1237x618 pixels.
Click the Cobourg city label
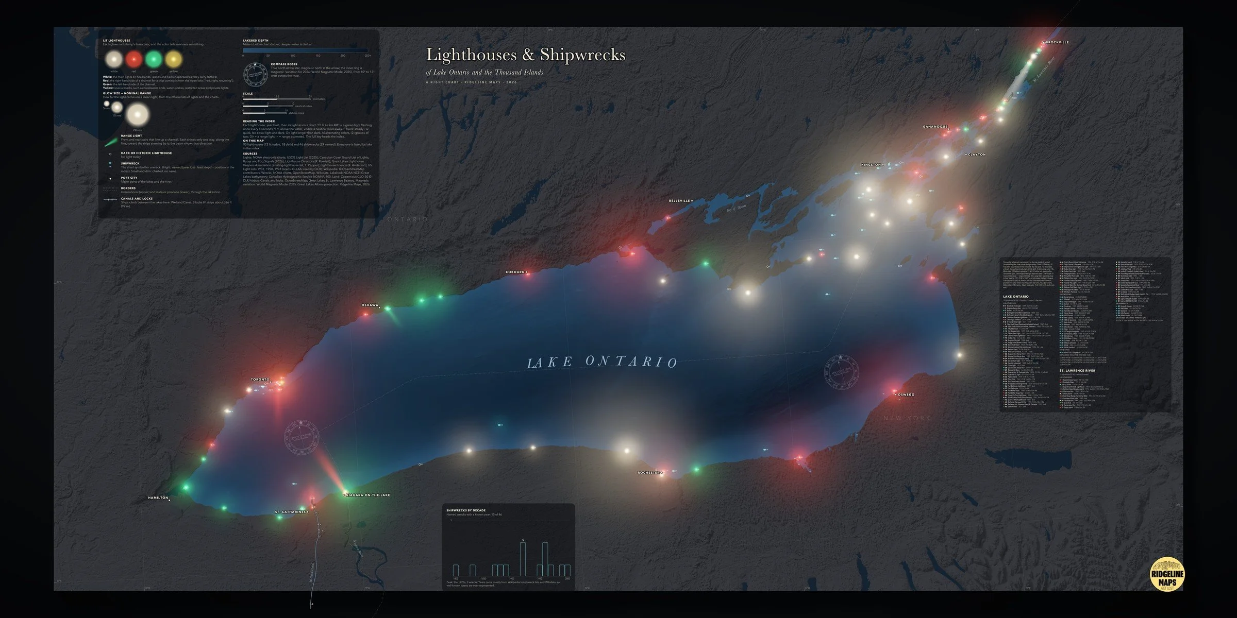click(514, 272)
